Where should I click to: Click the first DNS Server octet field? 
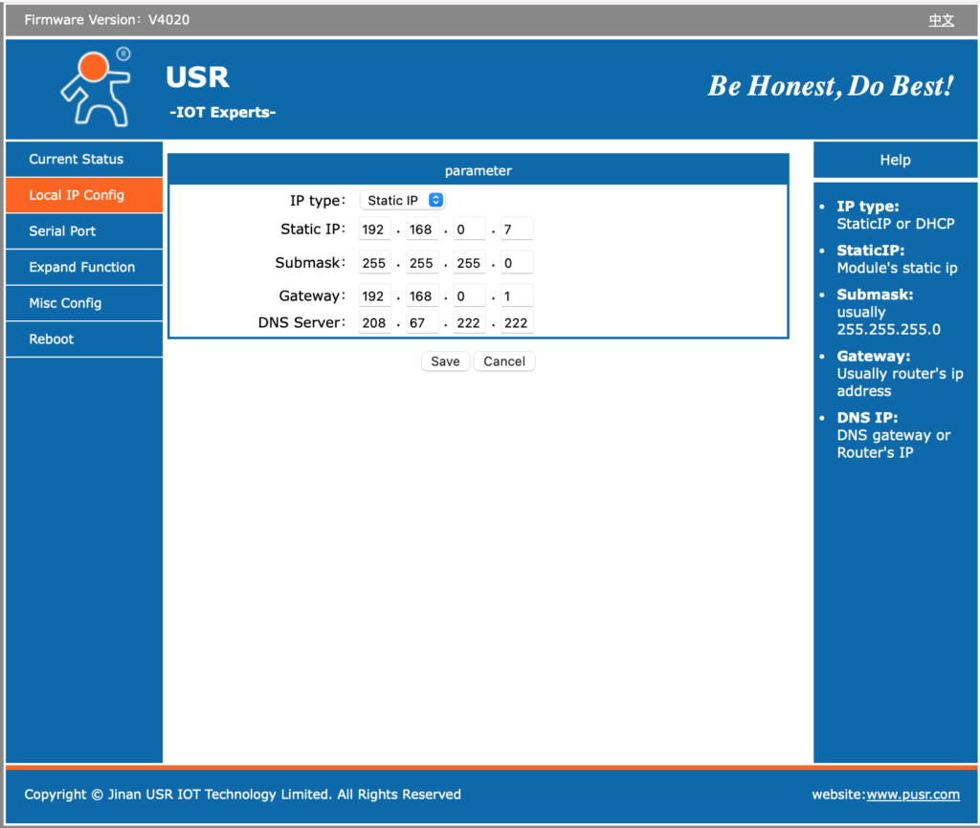374,323
